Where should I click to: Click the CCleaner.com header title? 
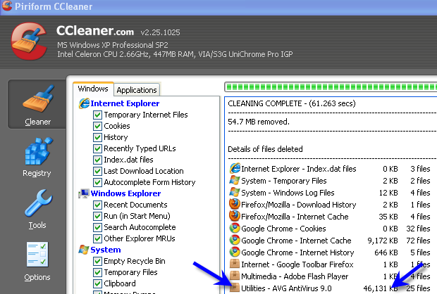95,31
